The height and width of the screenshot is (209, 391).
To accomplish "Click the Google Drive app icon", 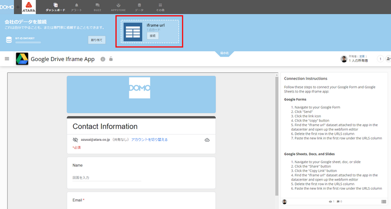I will (x=22, y=59).
